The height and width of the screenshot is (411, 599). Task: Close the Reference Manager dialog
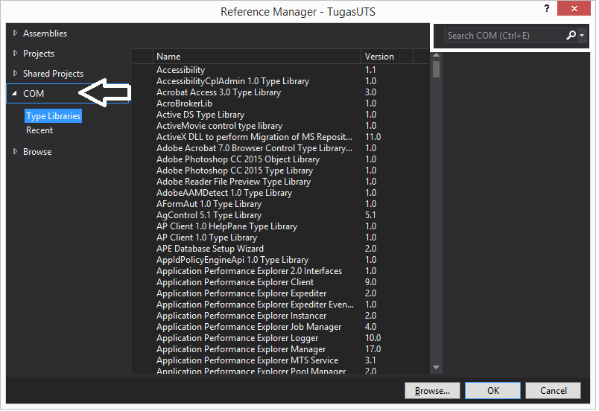574,8
